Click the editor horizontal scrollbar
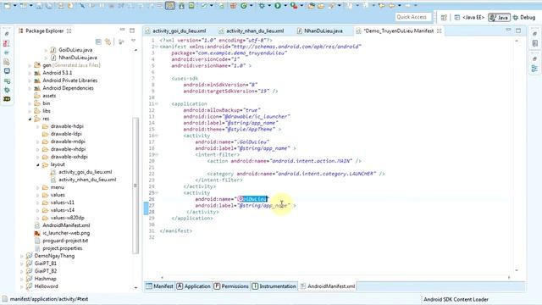 pos(335,277)
